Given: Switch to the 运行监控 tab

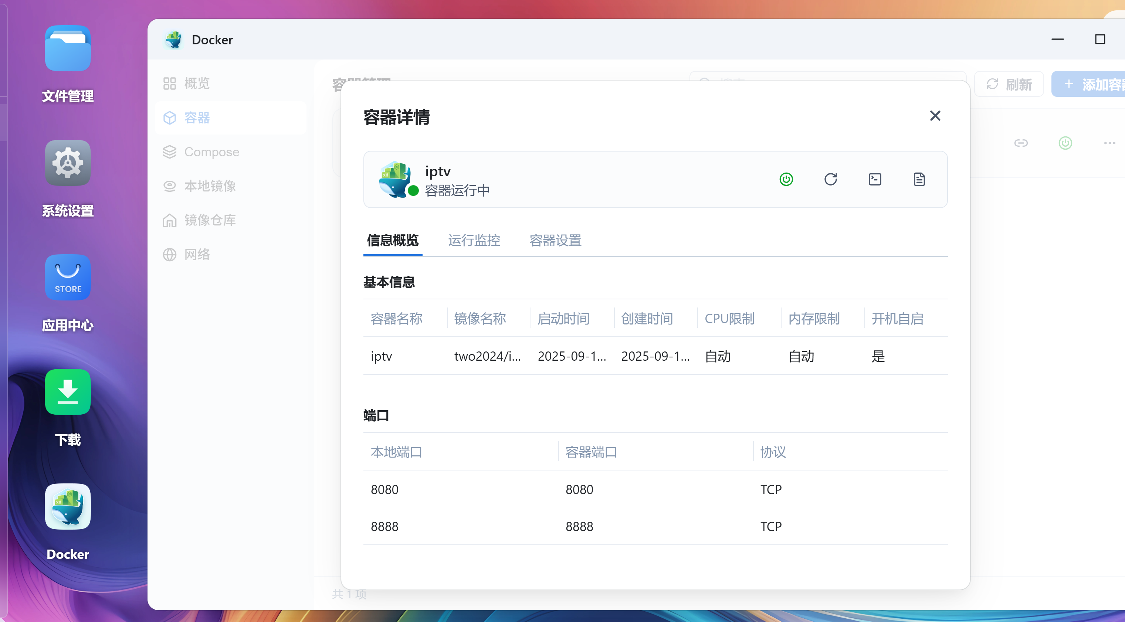Looking at the screenshot, I should point(474,241).
